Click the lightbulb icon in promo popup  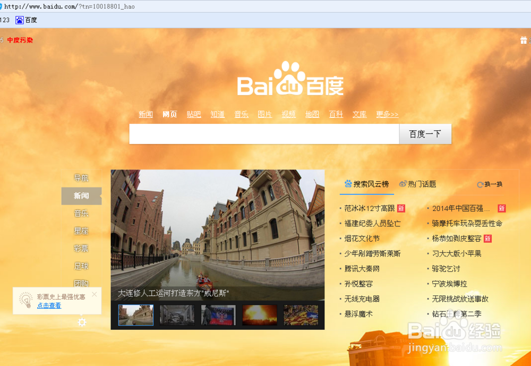pos(25,300)
